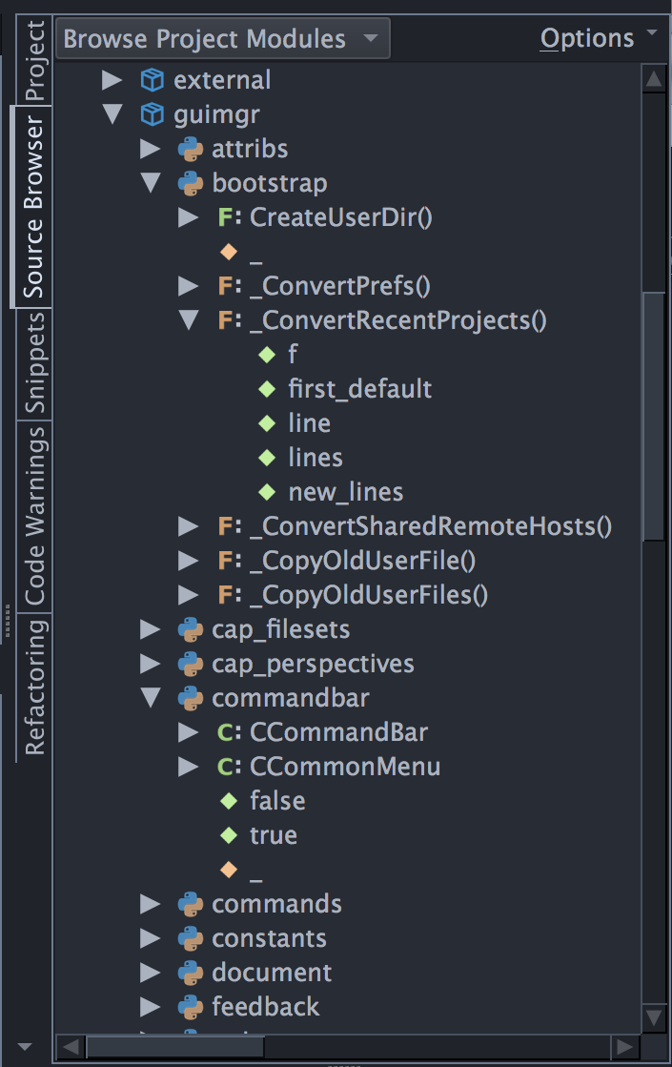Click the Python icon beside commandbar

pos(191,698)
